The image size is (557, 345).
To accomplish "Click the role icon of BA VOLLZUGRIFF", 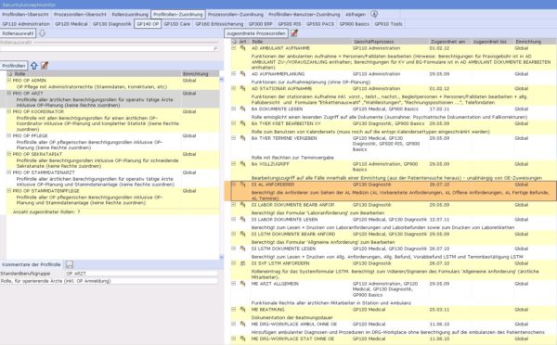I will pyautogui.click(x=242, y=164).
